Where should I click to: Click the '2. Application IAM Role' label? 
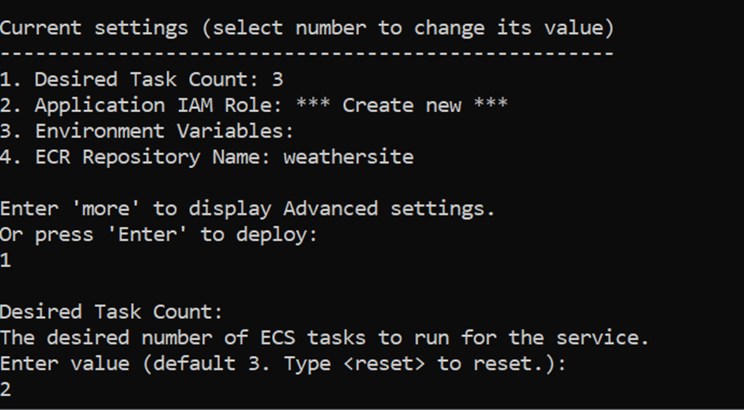142,105
